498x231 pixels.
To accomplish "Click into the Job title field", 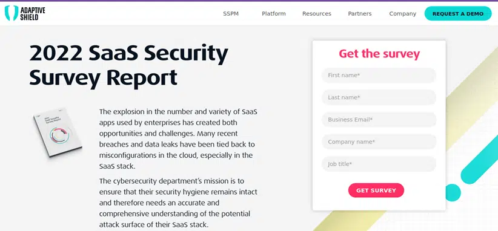I will (379, 164).
